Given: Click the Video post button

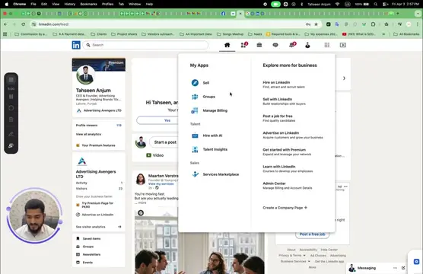Looking at the screenshot, I should (155, 155).
